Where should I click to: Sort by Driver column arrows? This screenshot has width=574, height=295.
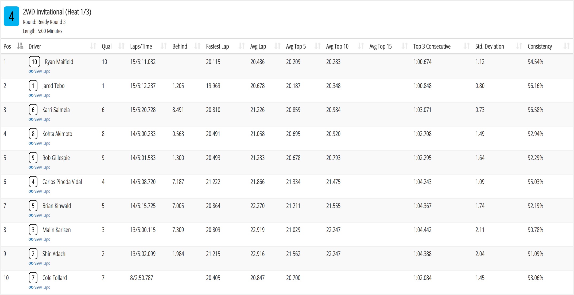(x=93, y=46)
